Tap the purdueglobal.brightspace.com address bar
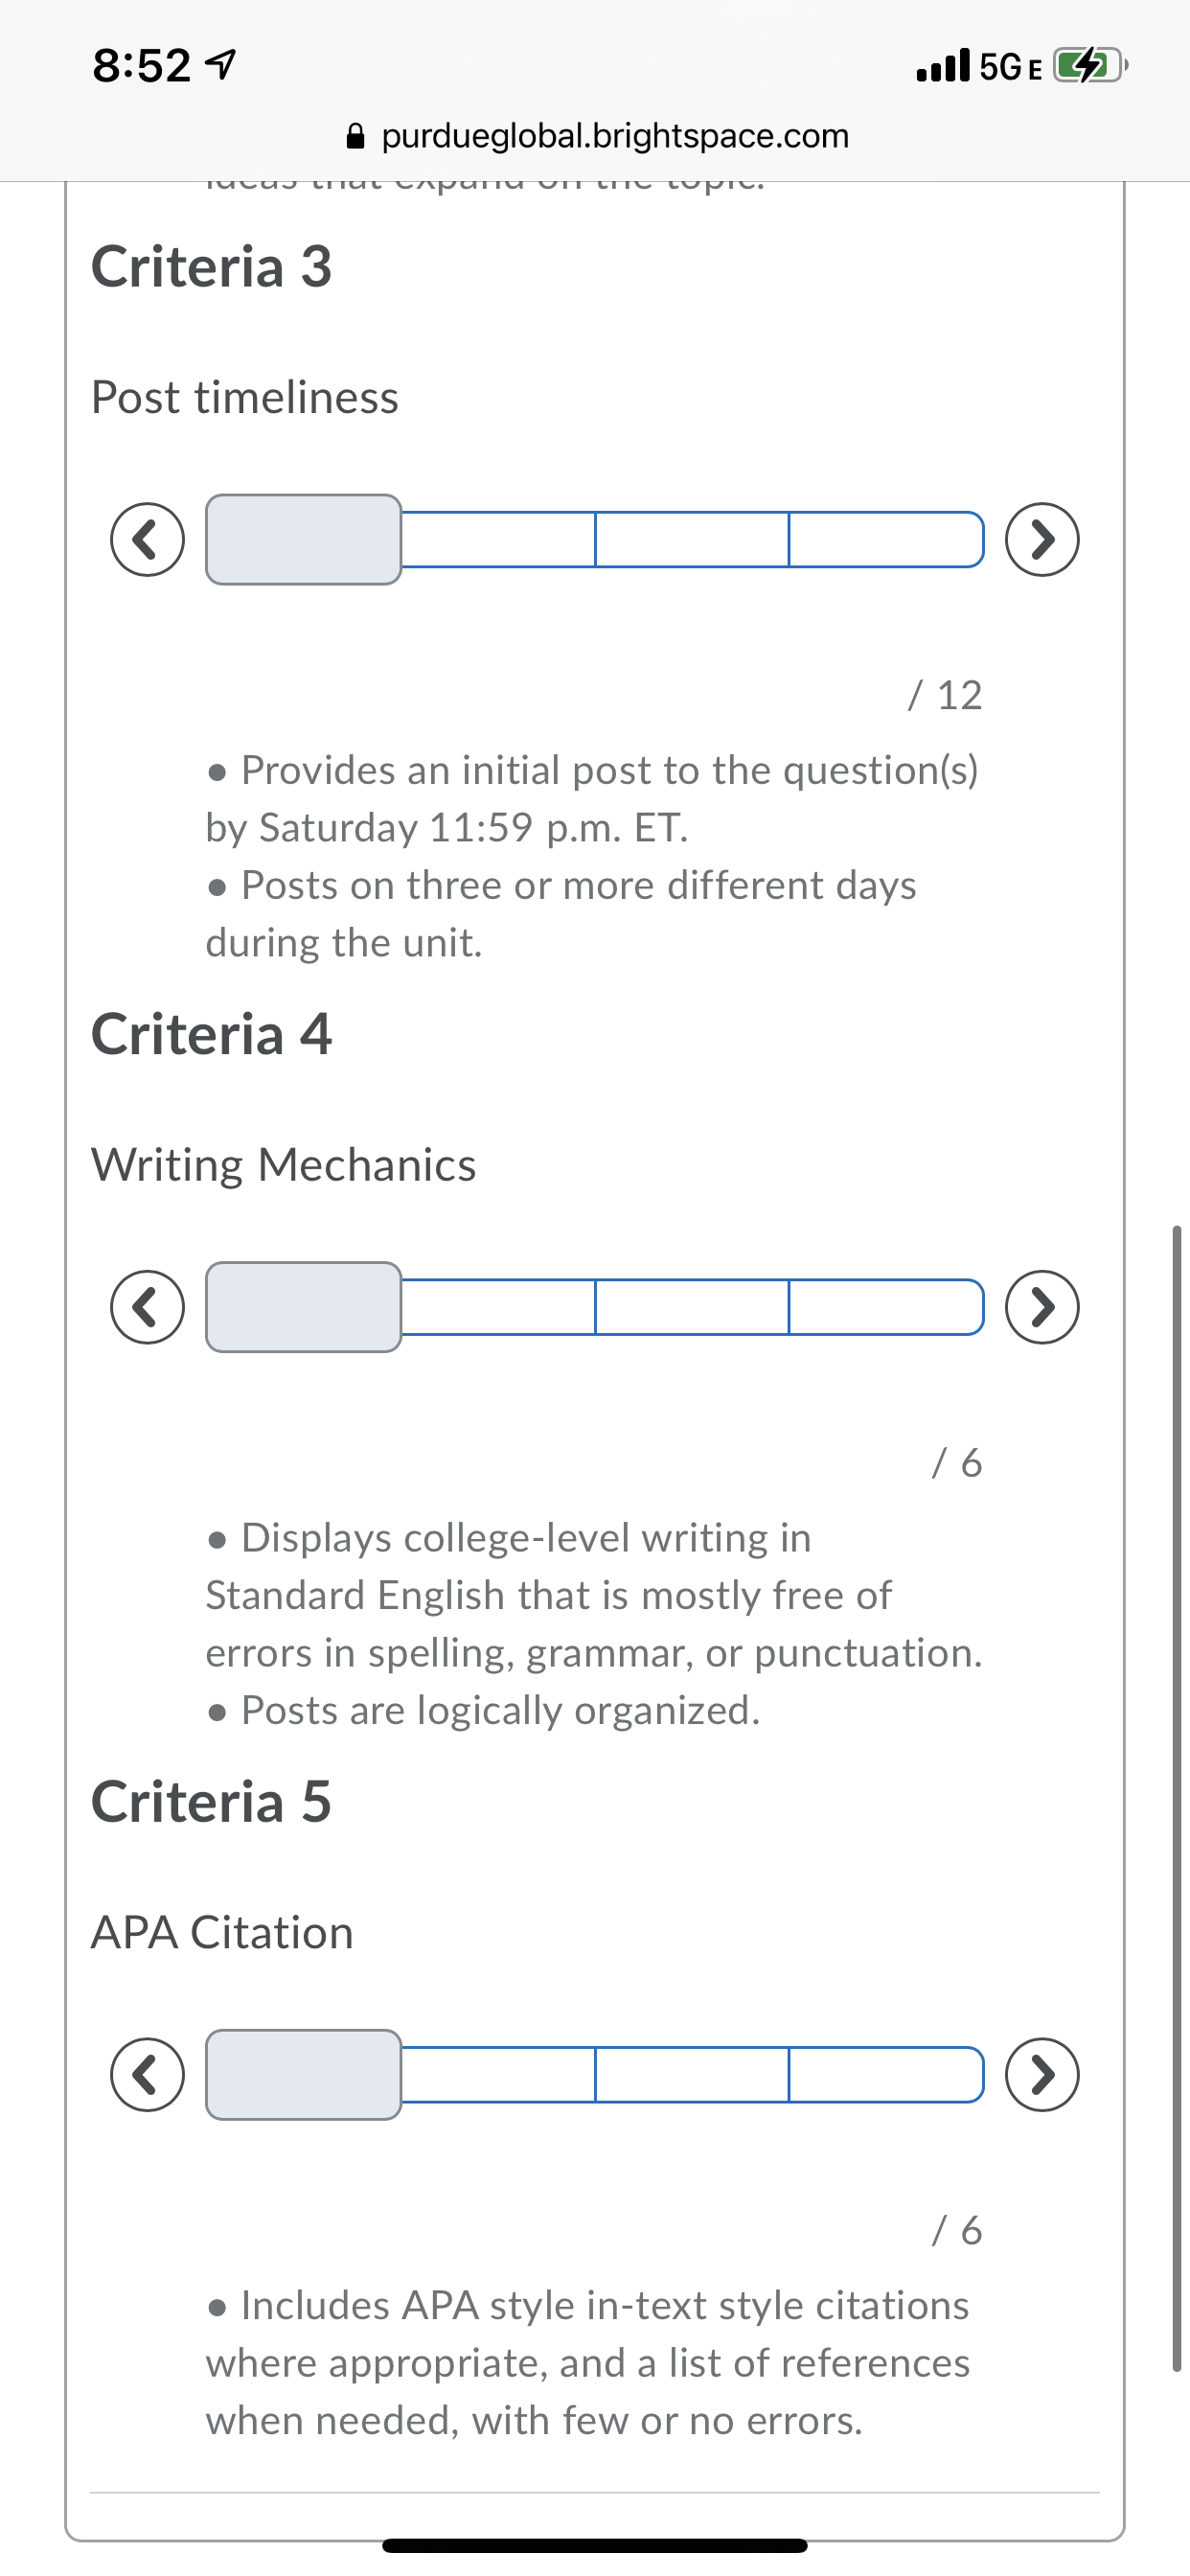The height and width of the screenshot is (2576, 1190). tap(614, 136)
